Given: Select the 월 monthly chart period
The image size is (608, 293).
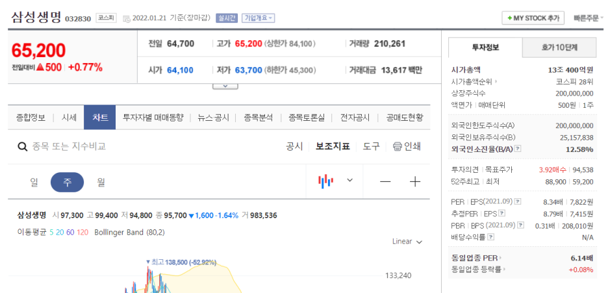Looking at the screenshot, I should pos(101,182).
